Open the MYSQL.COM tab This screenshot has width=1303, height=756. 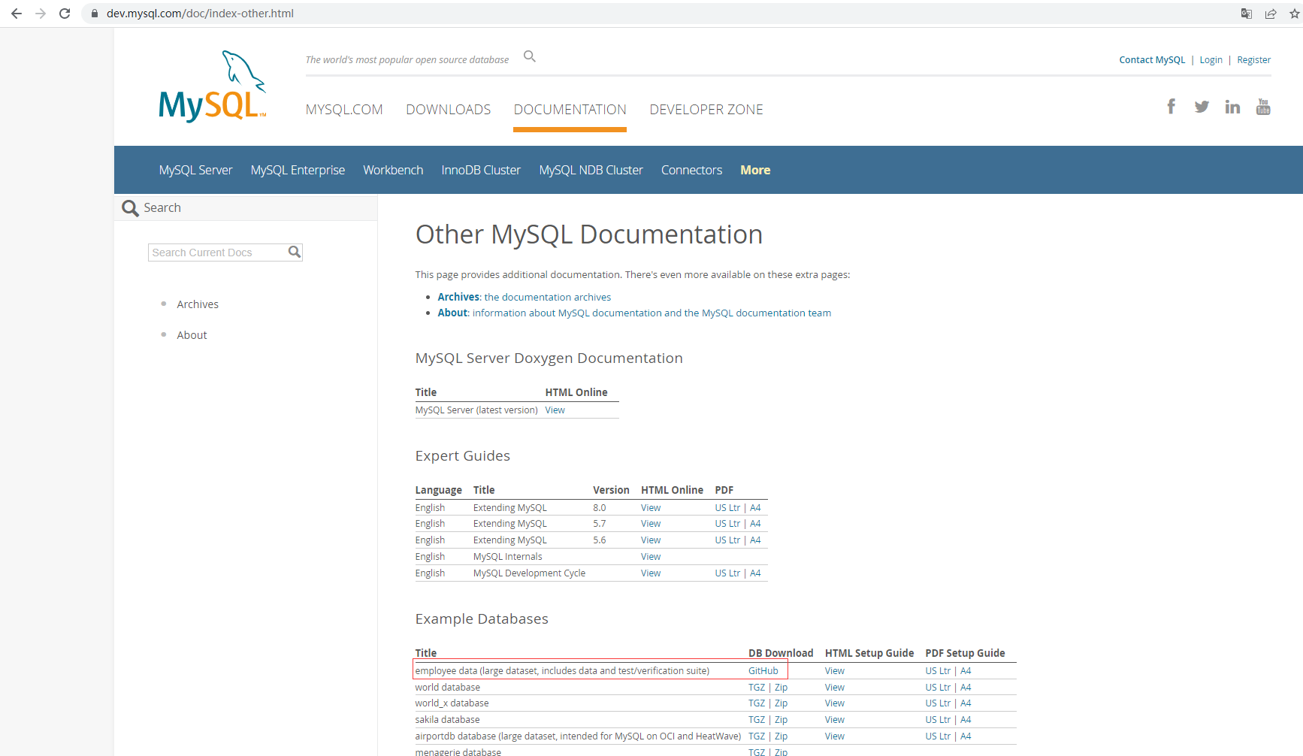pyautogui.click(x=344, y=110)
